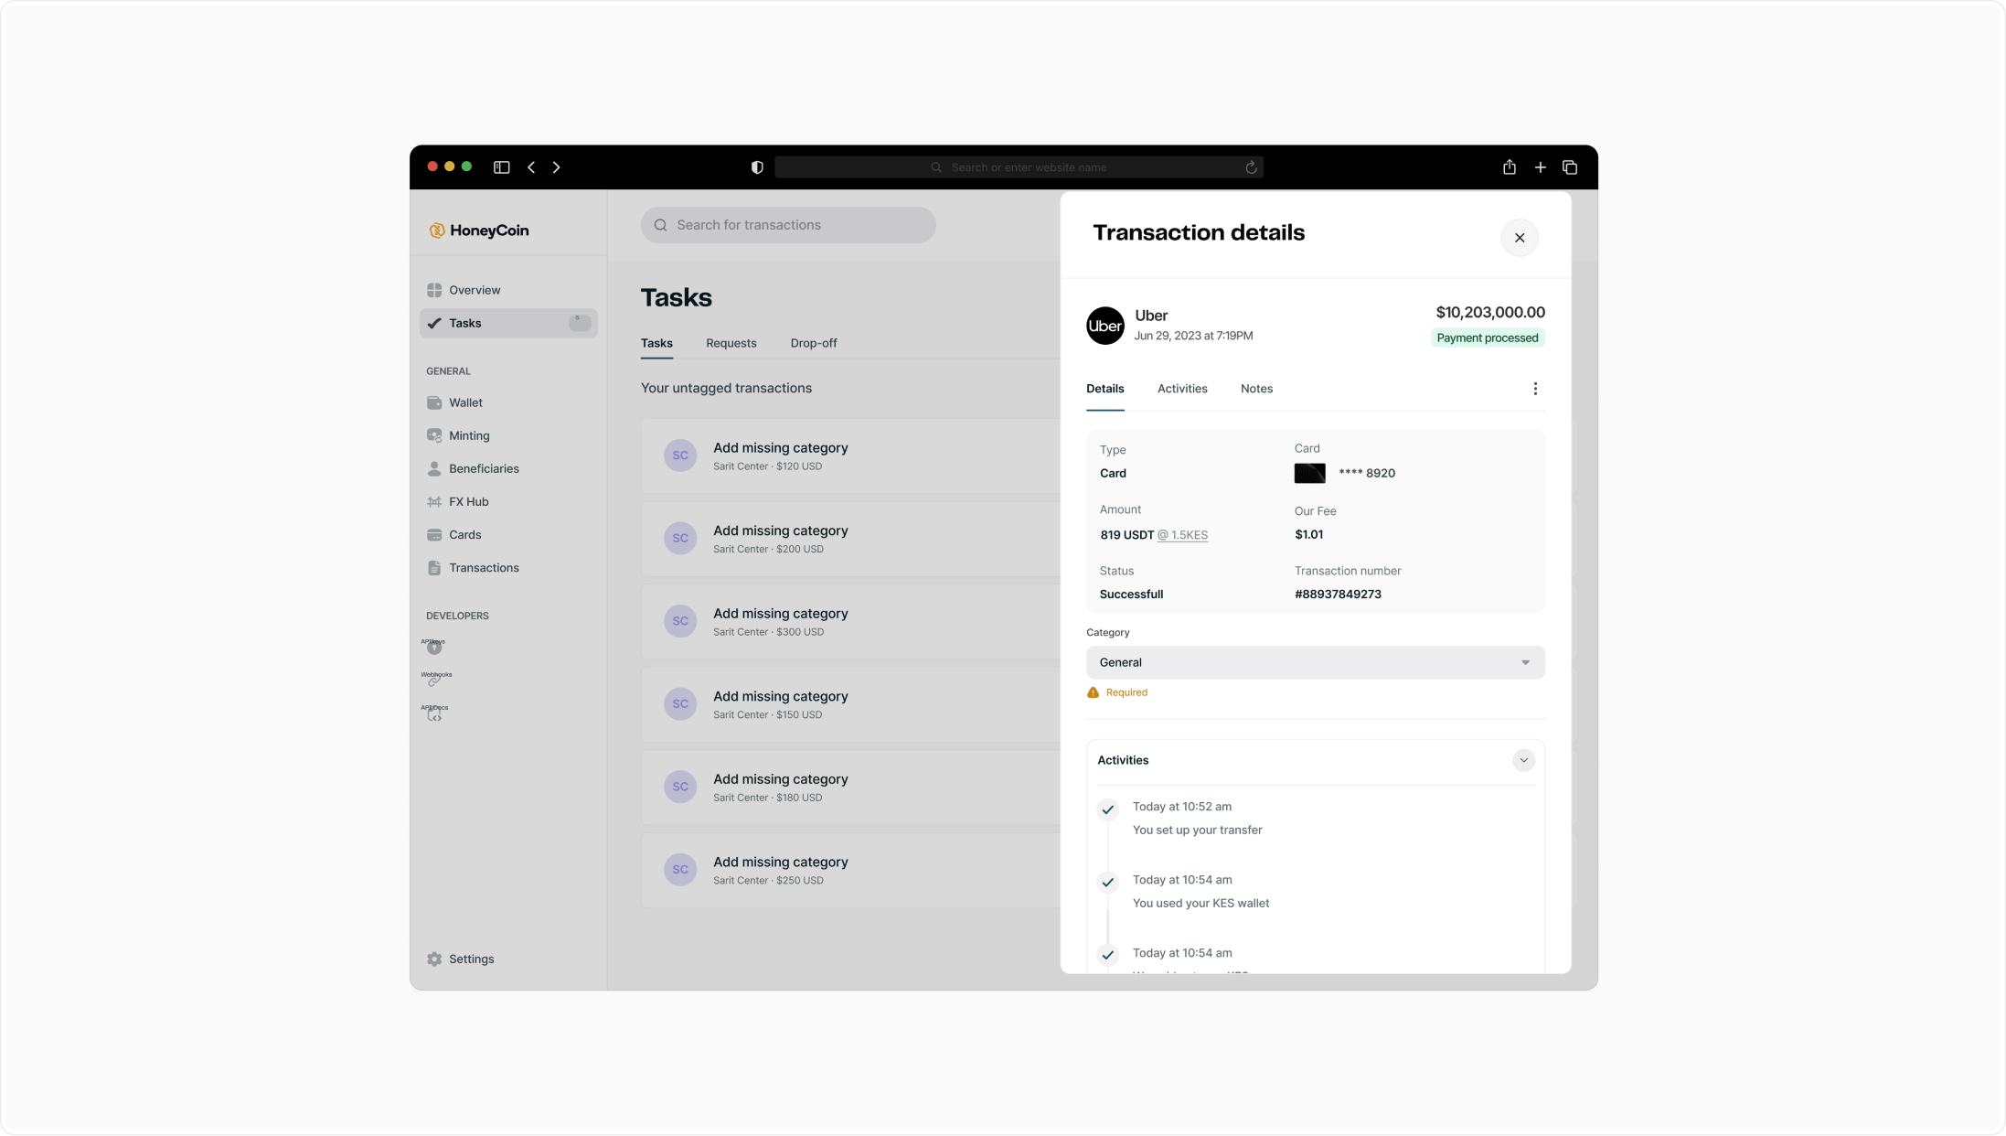Click the Search for transactions field
Screen dimensions: 2006x1136
click(788, 225)
